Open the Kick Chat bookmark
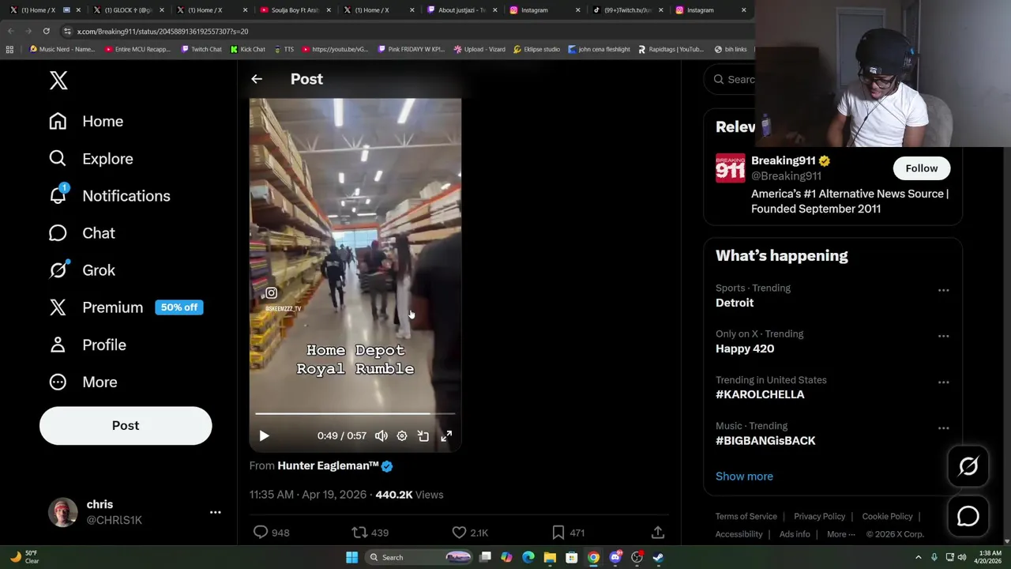1011x569 pixels. pos(248,49)
